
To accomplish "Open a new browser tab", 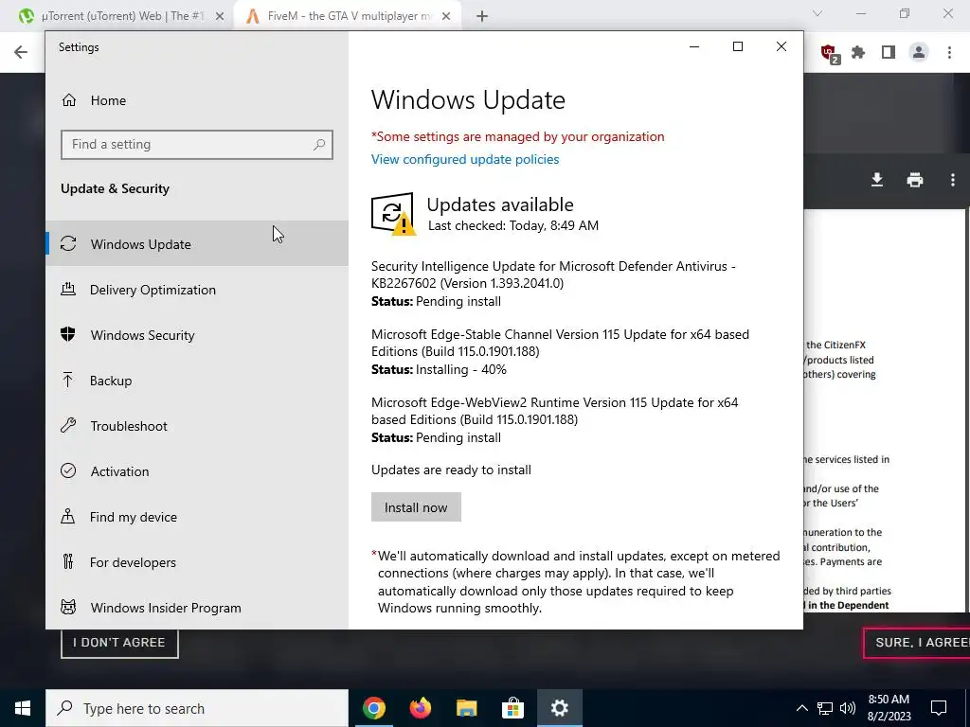I will pos(482,17).
